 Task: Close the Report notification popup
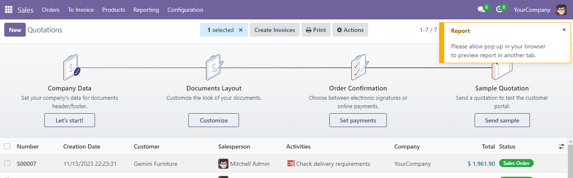click(x=564, y=30)
